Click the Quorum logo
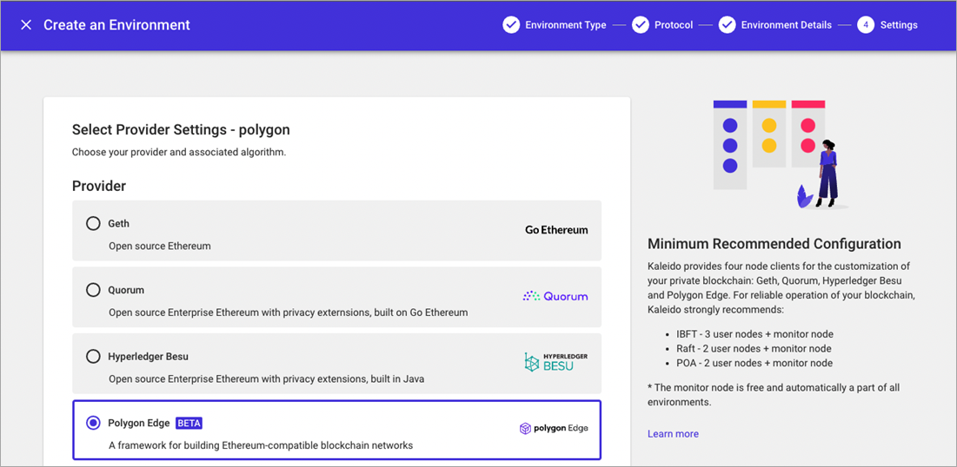The image size is (957, 467). pyautogui.click(x=555, y=296)
